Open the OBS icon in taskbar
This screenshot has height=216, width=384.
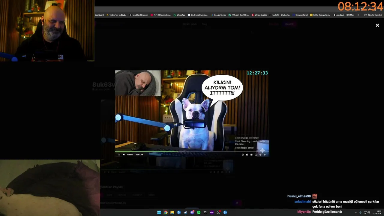point(218,212)
